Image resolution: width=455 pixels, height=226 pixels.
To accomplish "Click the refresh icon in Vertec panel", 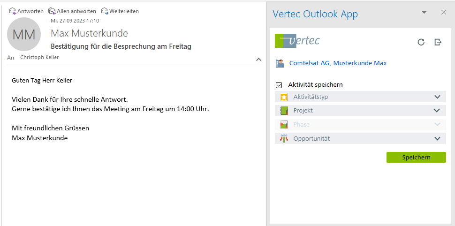I will point(421,42).
